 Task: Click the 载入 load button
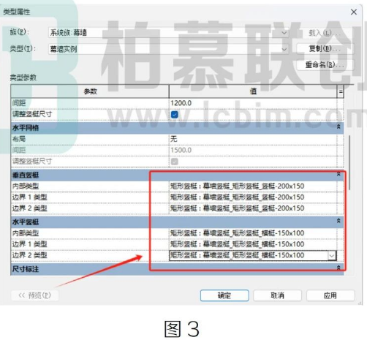pos(325,33)
